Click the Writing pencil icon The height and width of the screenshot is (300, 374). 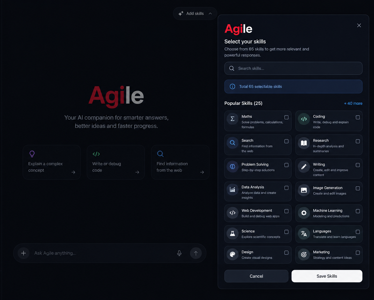[x=304, y=167]
